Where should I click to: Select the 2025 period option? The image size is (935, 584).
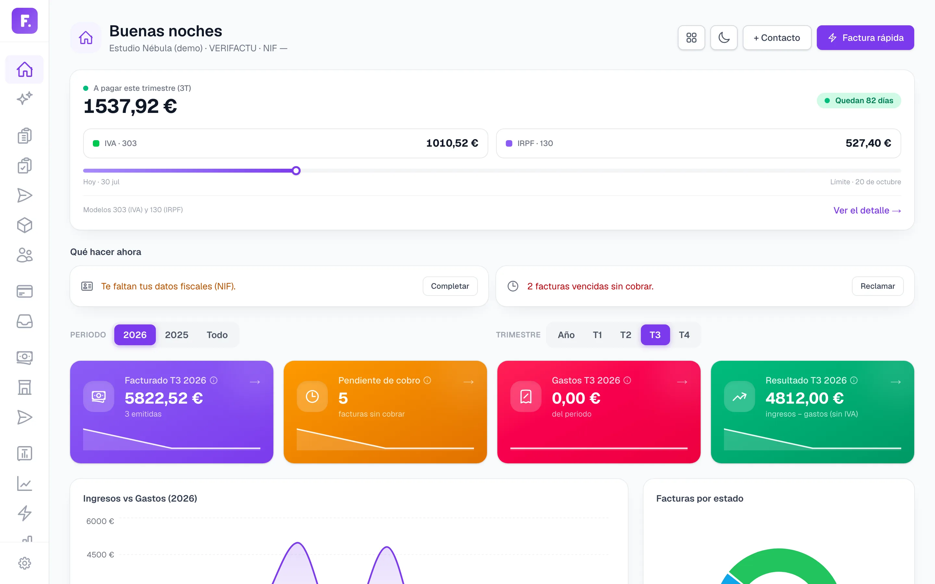(x=177, y=335)
